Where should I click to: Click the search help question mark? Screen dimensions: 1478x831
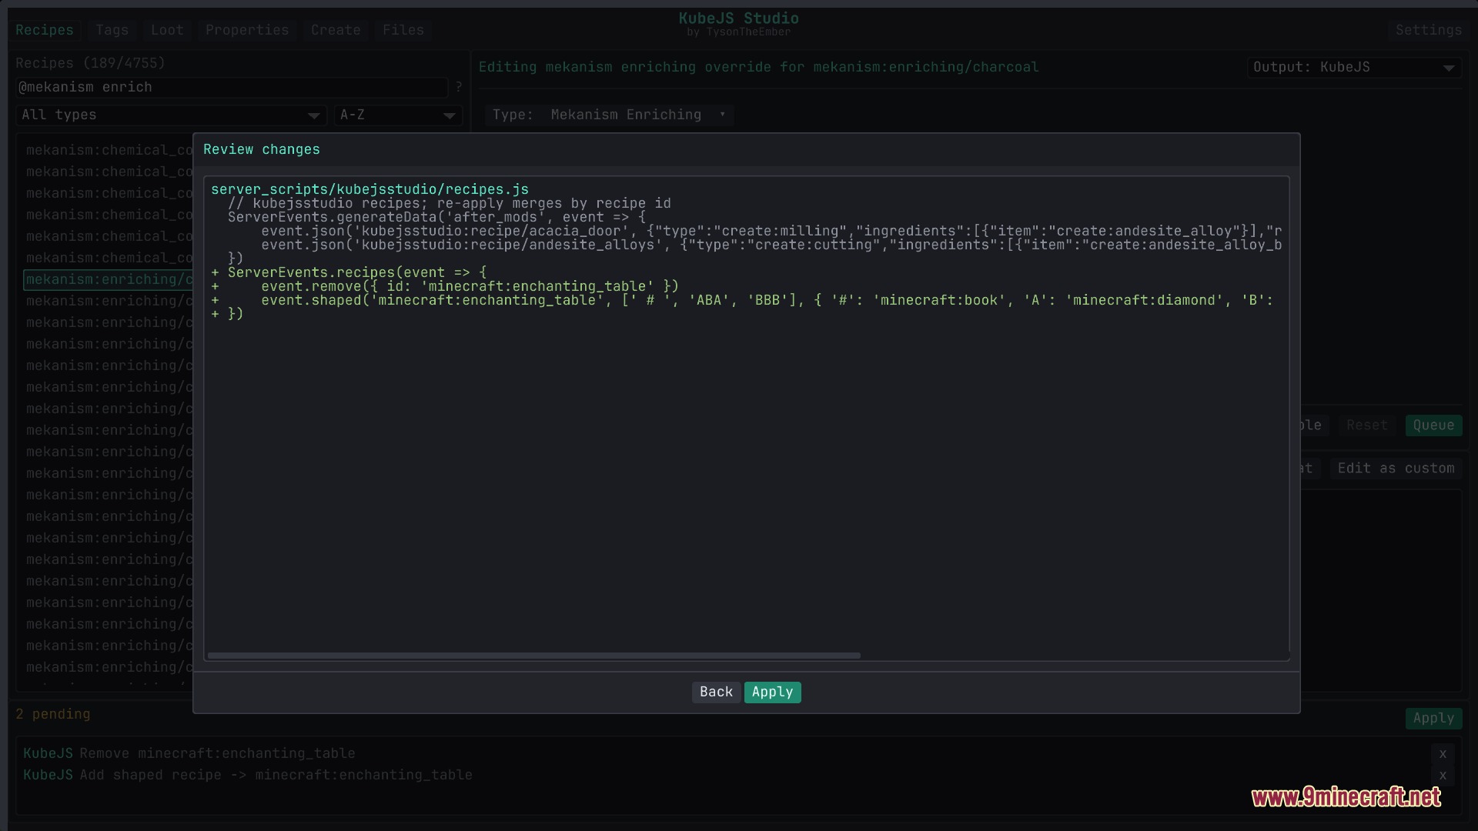pyautogui.click(x=459, y=87)
